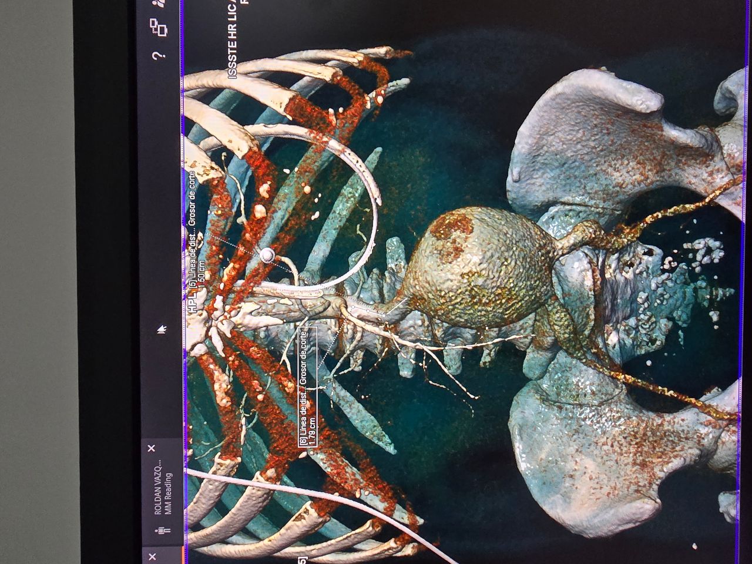Screen dimensions: 752x564
Task: Click the pin arrow icon in title bar
Action: coord(162,328)
